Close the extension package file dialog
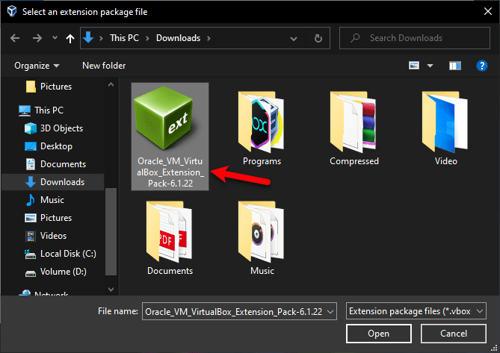The height and width of the screenshot is (353, 500). (x=487, y=11)
